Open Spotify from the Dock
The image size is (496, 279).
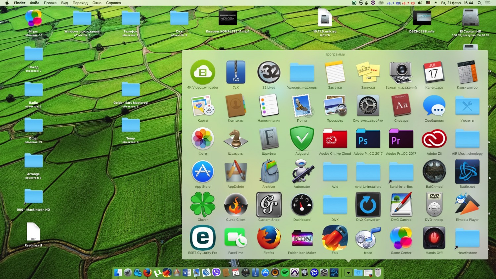(x=285, y=272)
